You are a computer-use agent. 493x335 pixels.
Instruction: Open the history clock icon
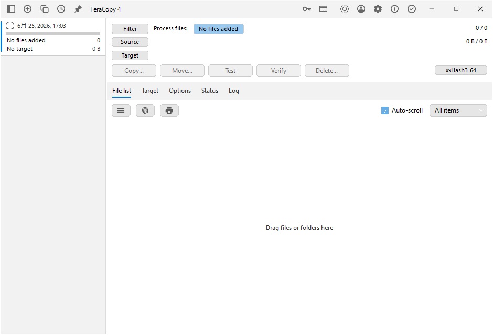click(x=61, y=9)
